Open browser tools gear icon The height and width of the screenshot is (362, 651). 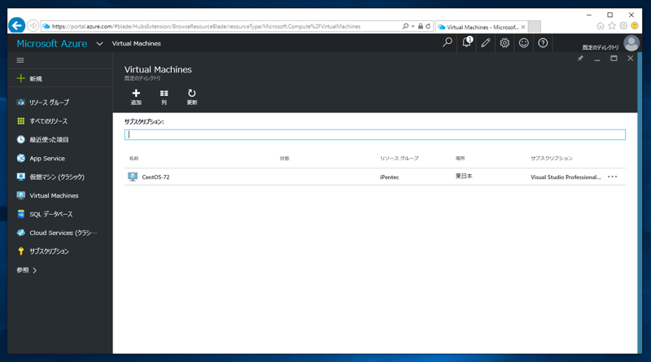[623, 26]
